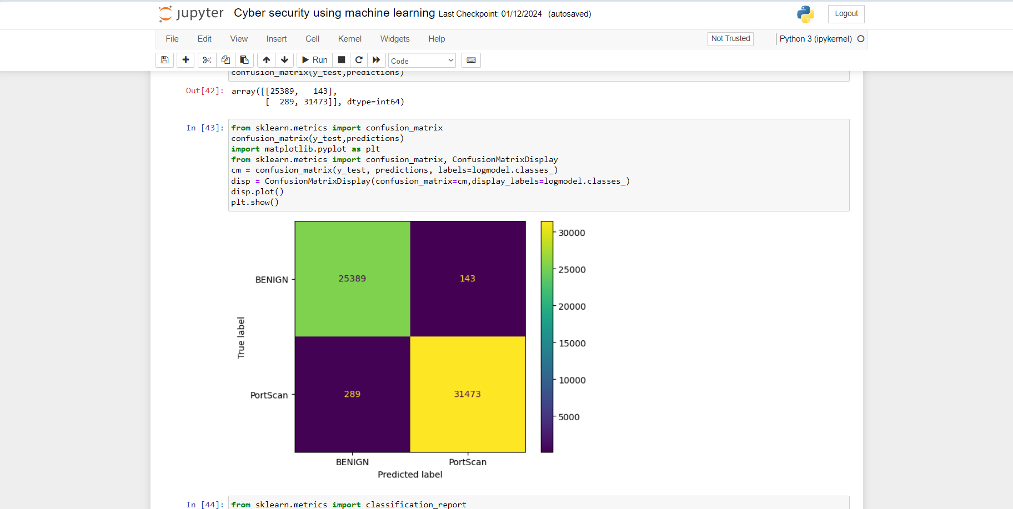Open the Help menu
Screen dimensions: 1013x509
tap(437, 39)
